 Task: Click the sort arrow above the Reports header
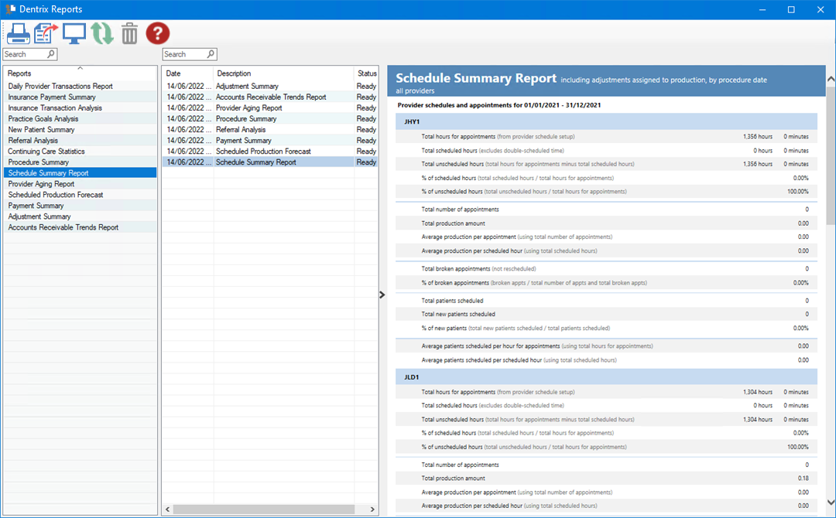(x=80, y=68)
